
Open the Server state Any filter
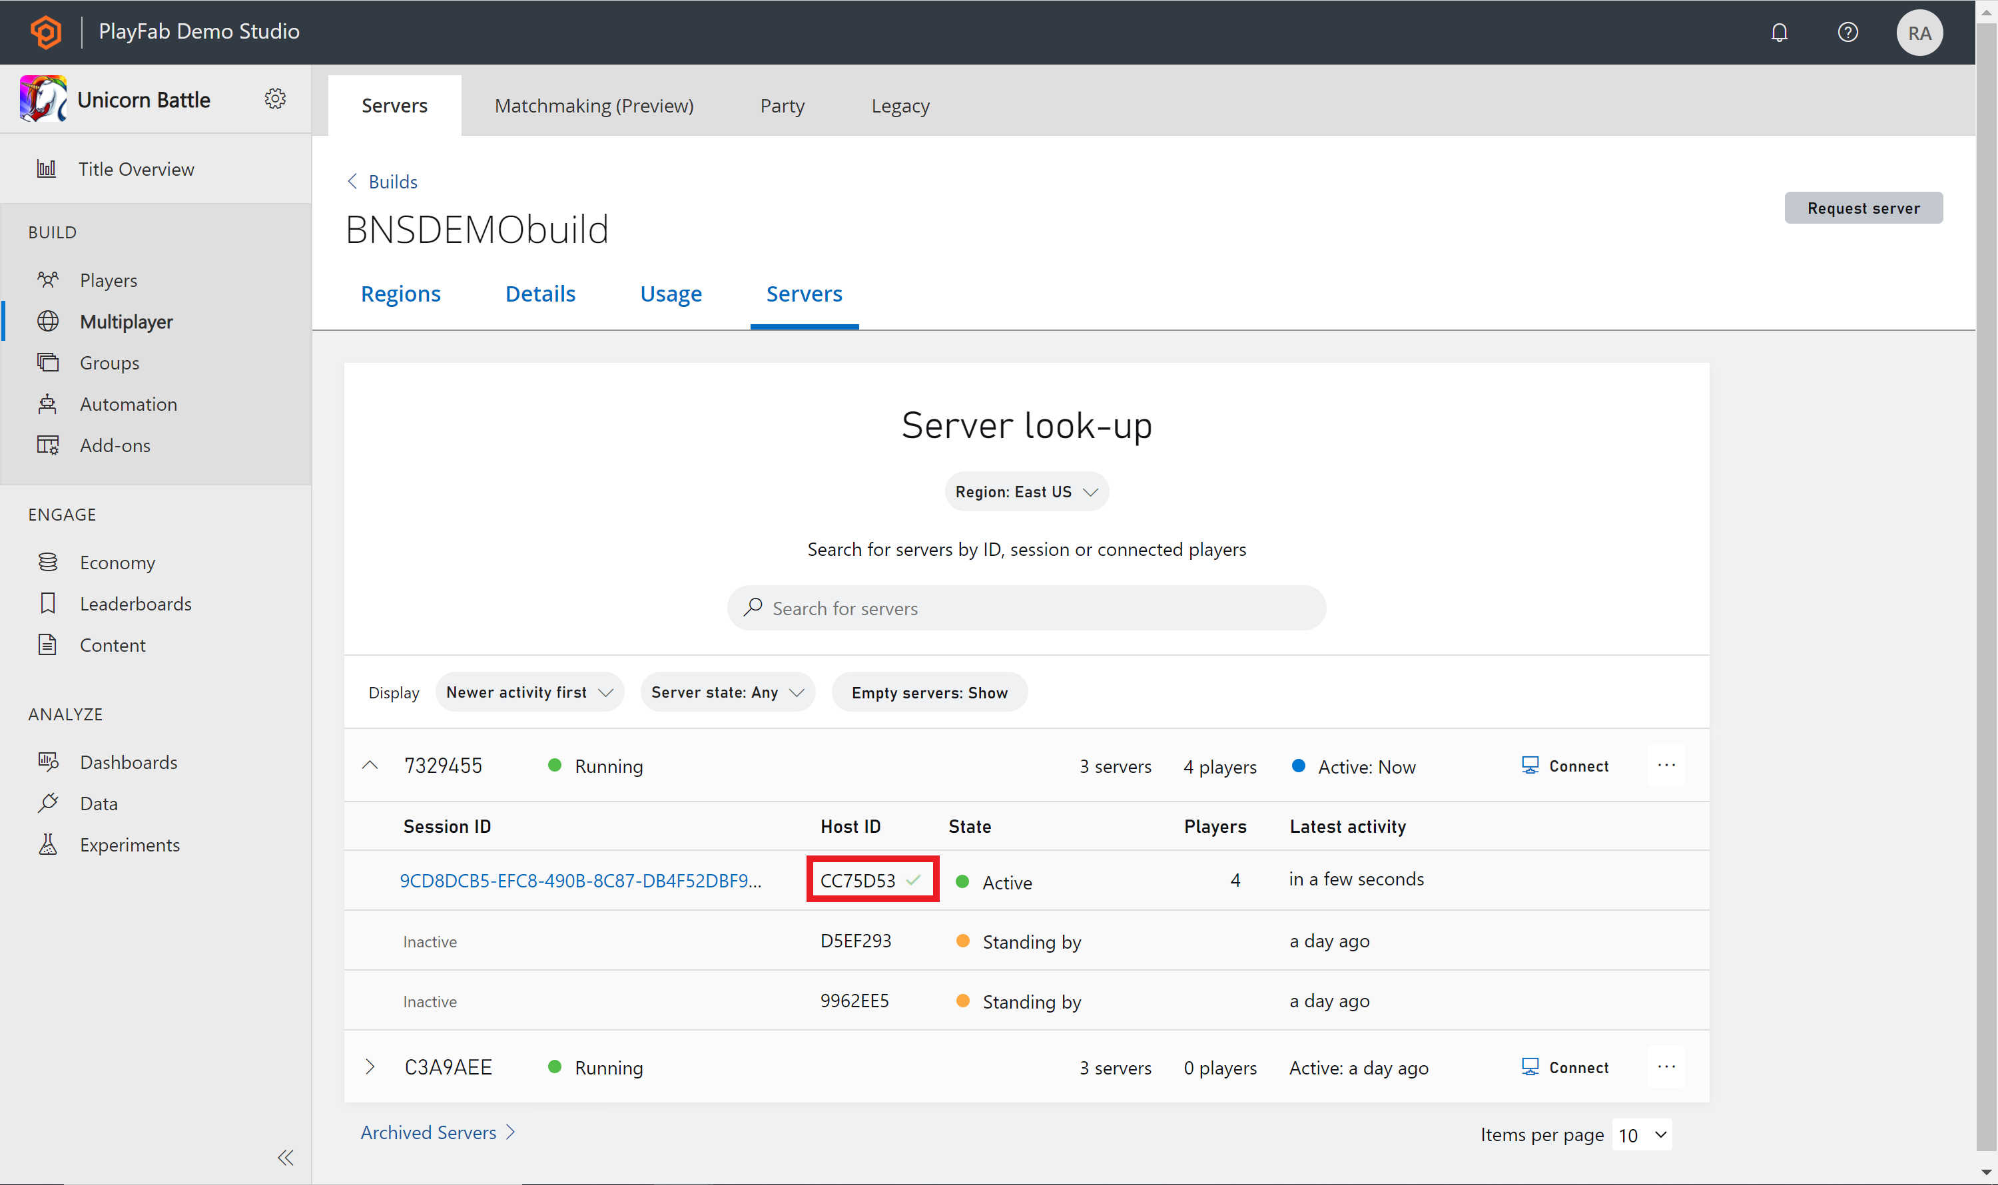(727, 692)
